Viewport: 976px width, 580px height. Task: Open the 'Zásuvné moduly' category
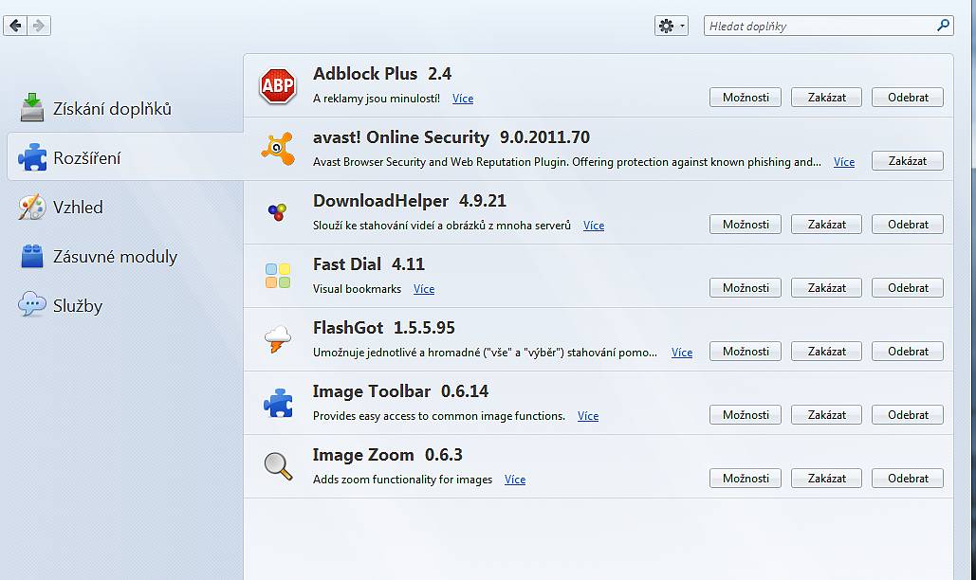(x=125, y=256)
